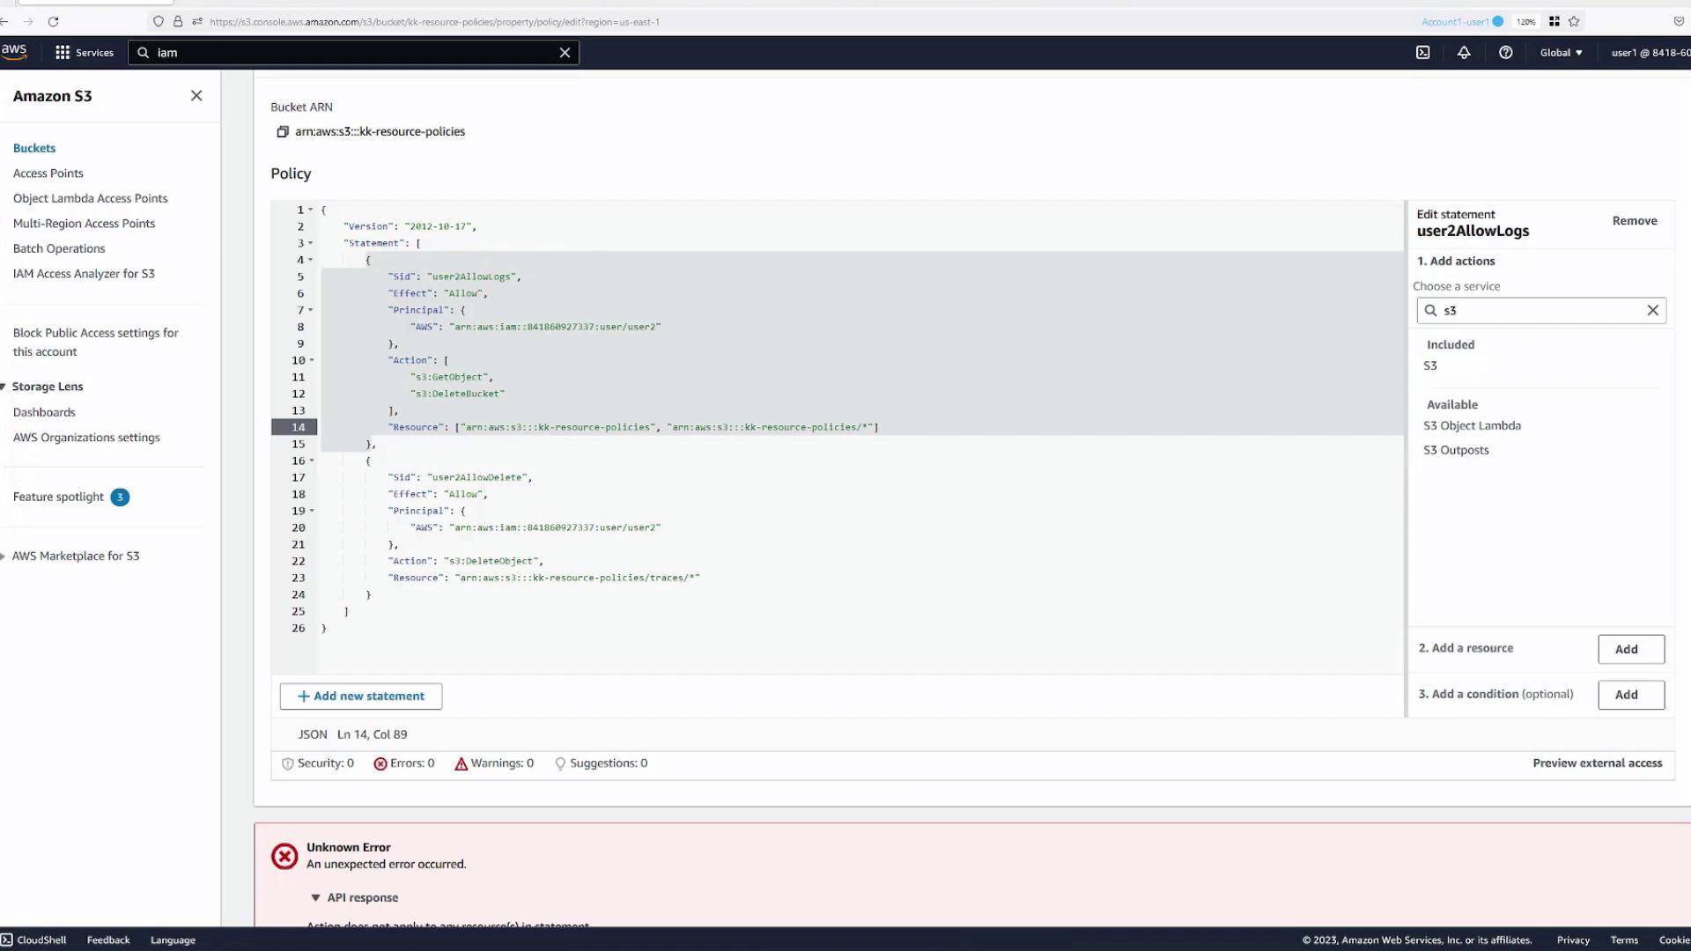Clear the s3 service filter field
The height and width of the screenshot is (951, 1691).
coord(1652,311)
